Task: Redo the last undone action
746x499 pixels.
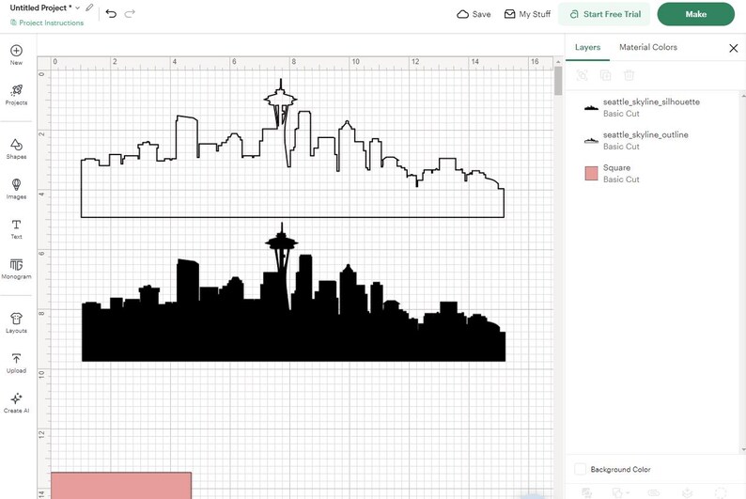Action: (130, 14)
